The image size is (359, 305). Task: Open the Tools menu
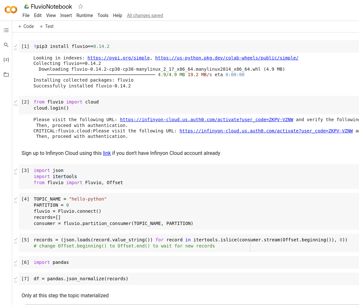[103, 15]
